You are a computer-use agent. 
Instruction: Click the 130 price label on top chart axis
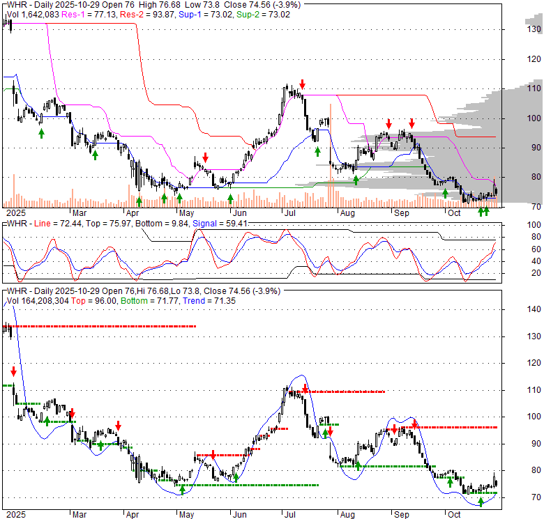pos(534,29)
